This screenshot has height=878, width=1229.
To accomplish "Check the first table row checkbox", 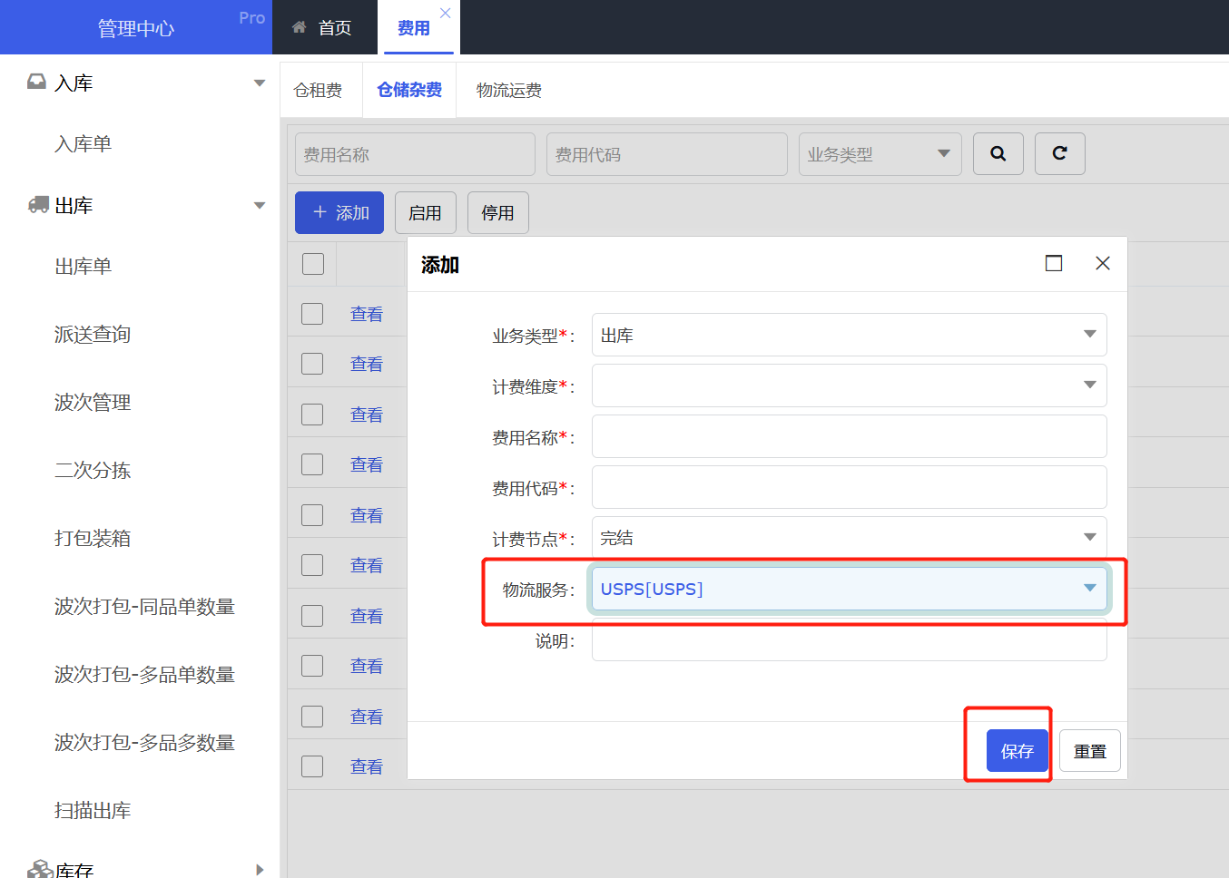I will click(x=312, y=314).
